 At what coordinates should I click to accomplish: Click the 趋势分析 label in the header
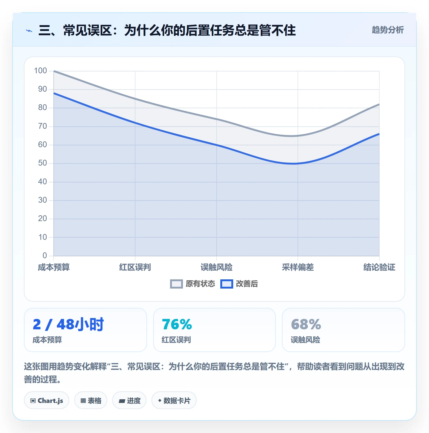pyautogui.click(x=388, y=30)
